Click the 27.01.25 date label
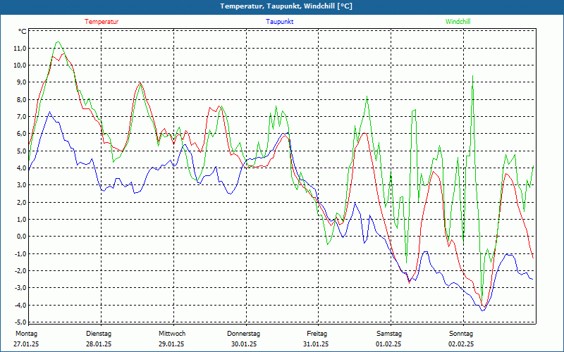 pyautogui.click(x=26, y=344)
